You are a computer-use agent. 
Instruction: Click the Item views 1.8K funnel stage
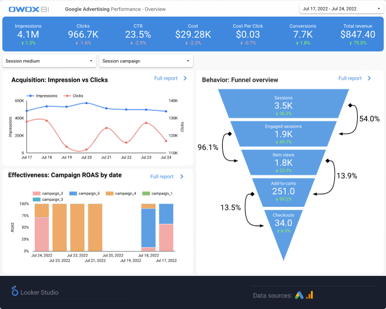tap(283, 163)
